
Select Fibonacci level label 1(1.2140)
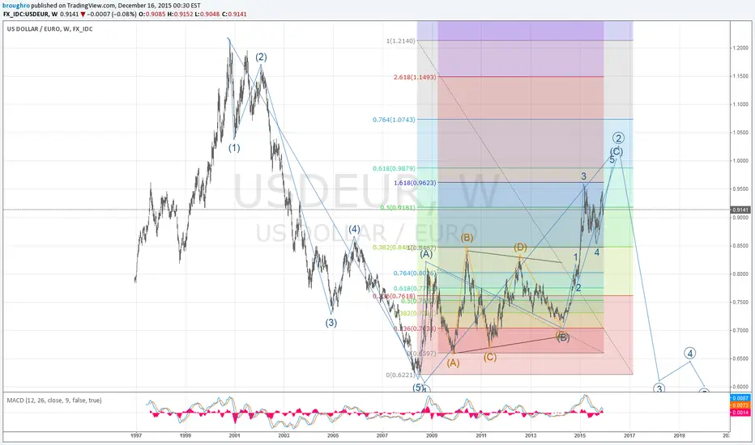tap(400, 41)
